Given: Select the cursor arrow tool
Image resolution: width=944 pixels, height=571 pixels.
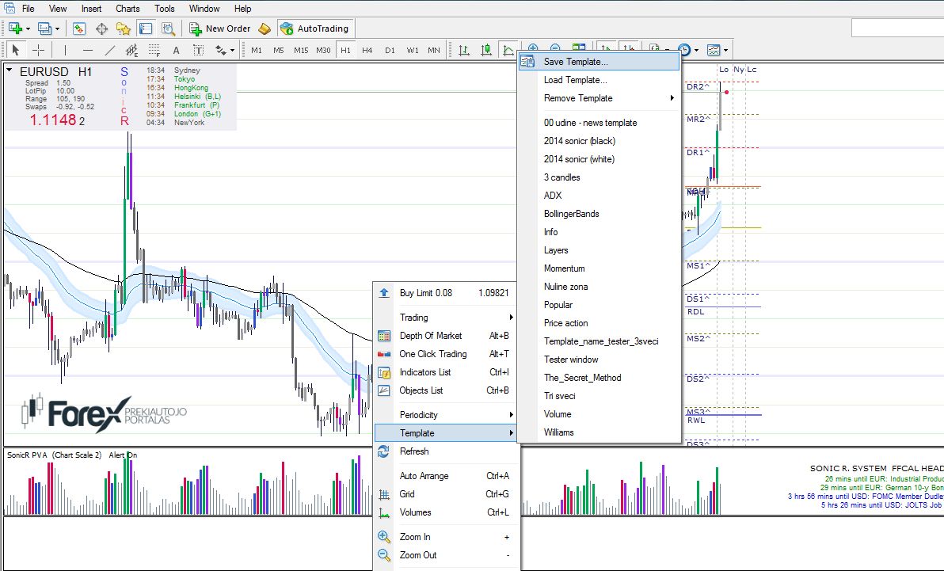Looking at the screenshot, I should click(16, 50).
